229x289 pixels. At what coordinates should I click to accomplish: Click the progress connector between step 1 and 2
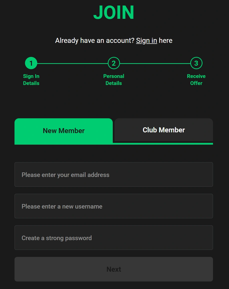coord(72,63)
